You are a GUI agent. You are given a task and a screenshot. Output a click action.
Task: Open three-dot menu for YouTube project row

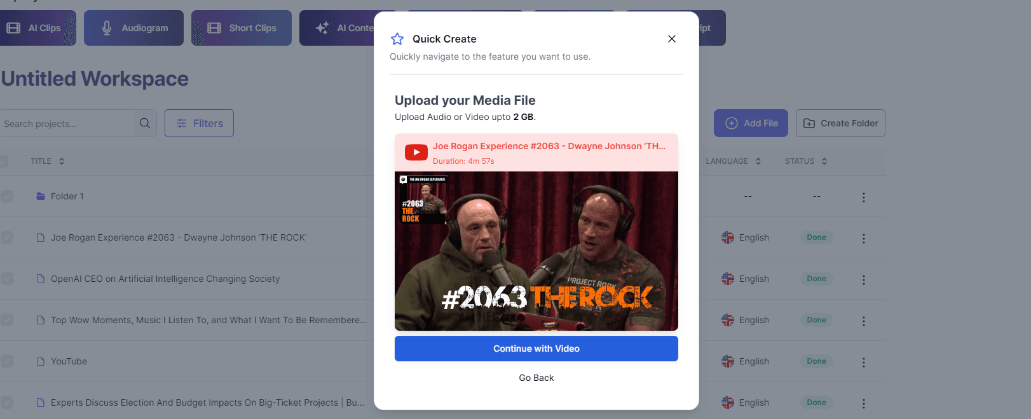pos(863,362)
